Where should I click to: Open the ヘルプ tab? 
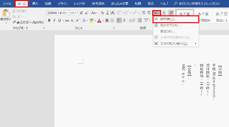(x=164, y=4)
